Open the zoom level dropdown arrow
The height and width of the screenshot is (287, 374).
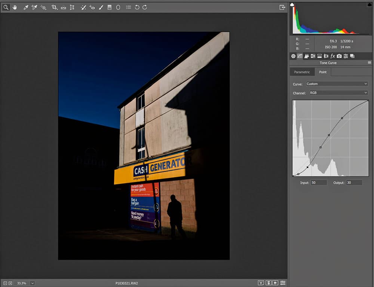click(x=33, y=283)
